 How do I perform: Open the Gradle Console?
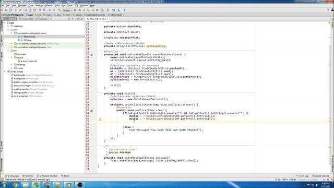(320, 176)
